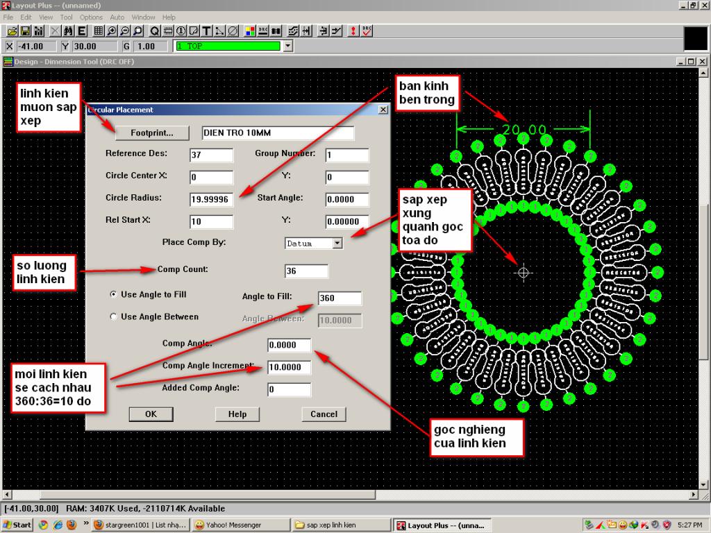
Task: Open the spreadsheet grid icon in toolbar
Action: click(99, 31)
